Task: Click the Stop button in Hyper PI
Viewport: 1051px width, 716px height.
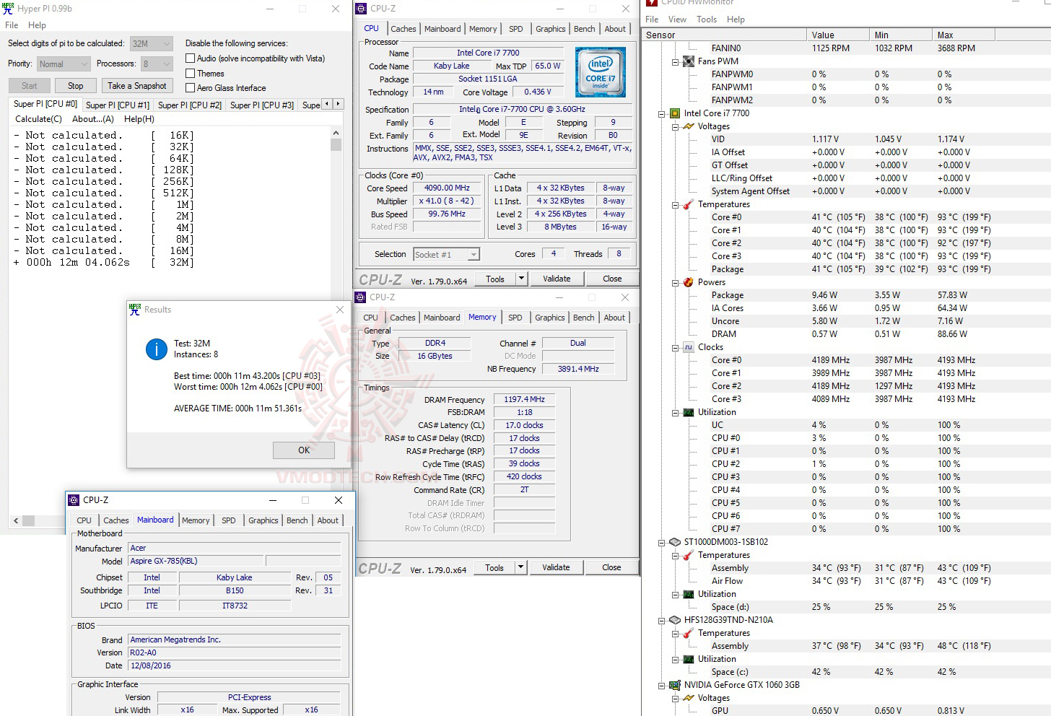Action: (76, 86)
